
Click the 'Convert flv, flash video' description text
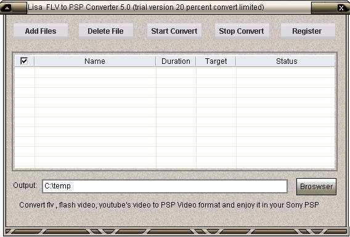coord(169,204)
